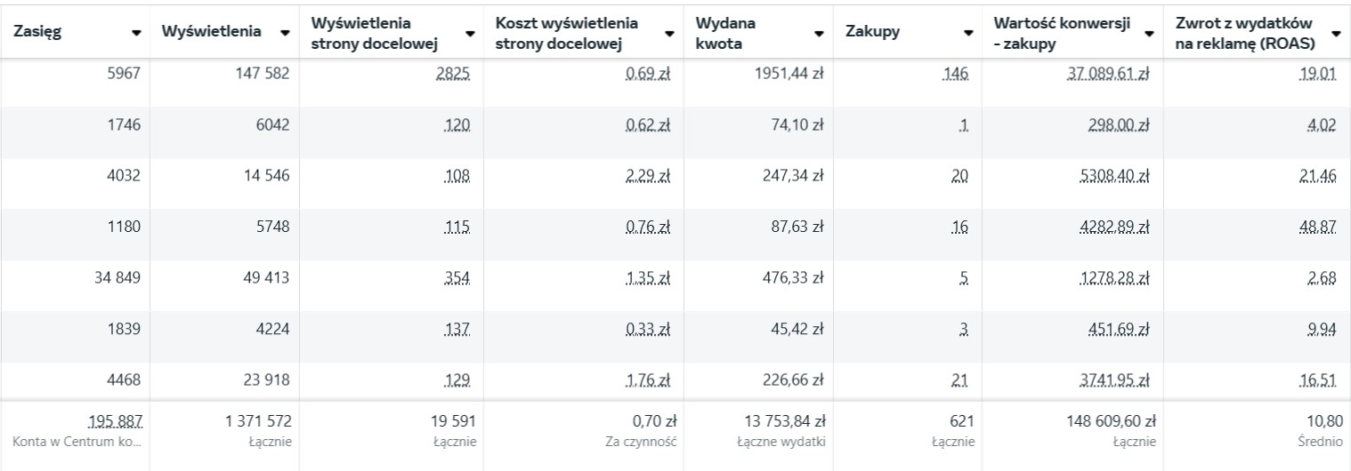Open Koszt wyświetlenia strony docelowej dropdown arrow
1351x471 pixels.
pos(670,32)
